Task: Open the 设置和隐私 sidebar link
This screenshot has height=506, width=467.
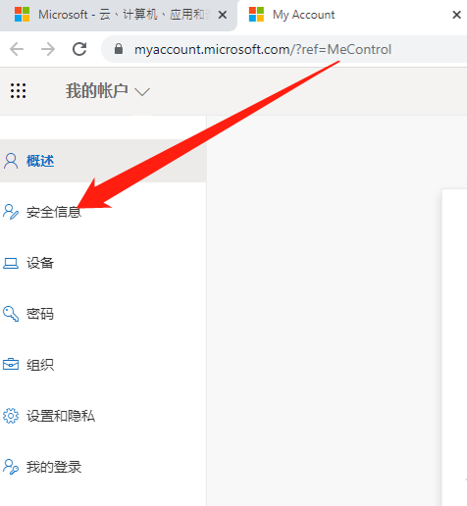Action: [61, 416]
